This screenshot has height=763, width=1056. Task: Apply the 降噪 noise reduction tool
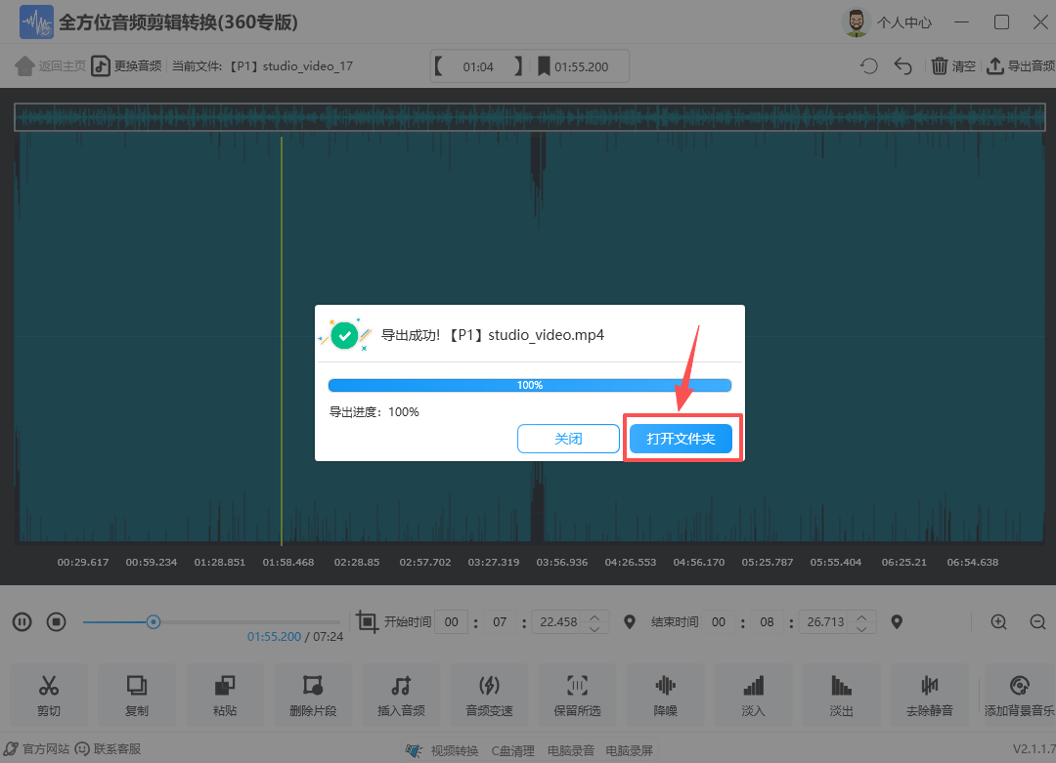coord(665,695)
